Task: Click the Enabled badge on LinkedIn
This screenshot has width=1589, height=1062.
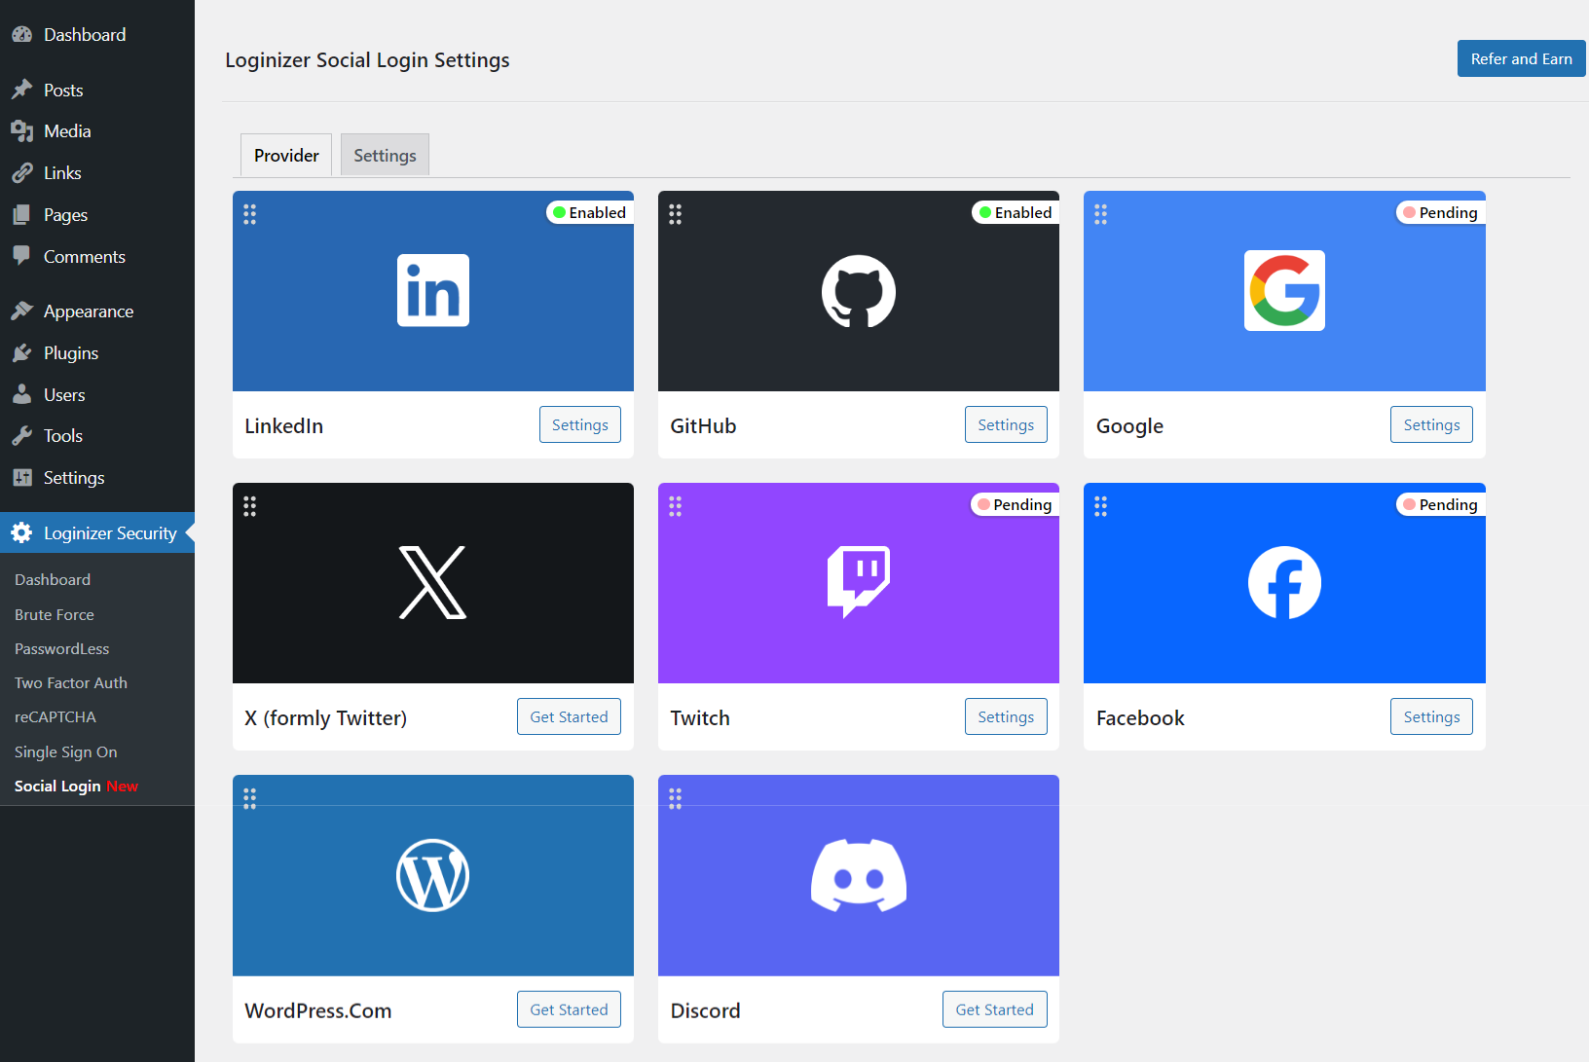Action: [590, 212]
